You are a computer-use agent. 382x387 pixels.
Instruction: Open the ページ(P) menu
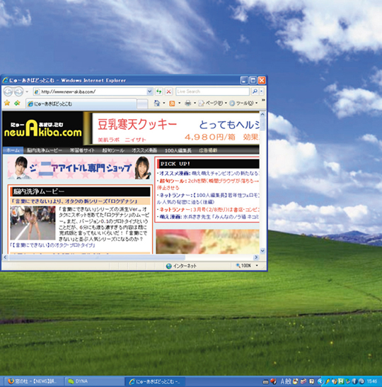pyautogui.click(x=212, y=103)
